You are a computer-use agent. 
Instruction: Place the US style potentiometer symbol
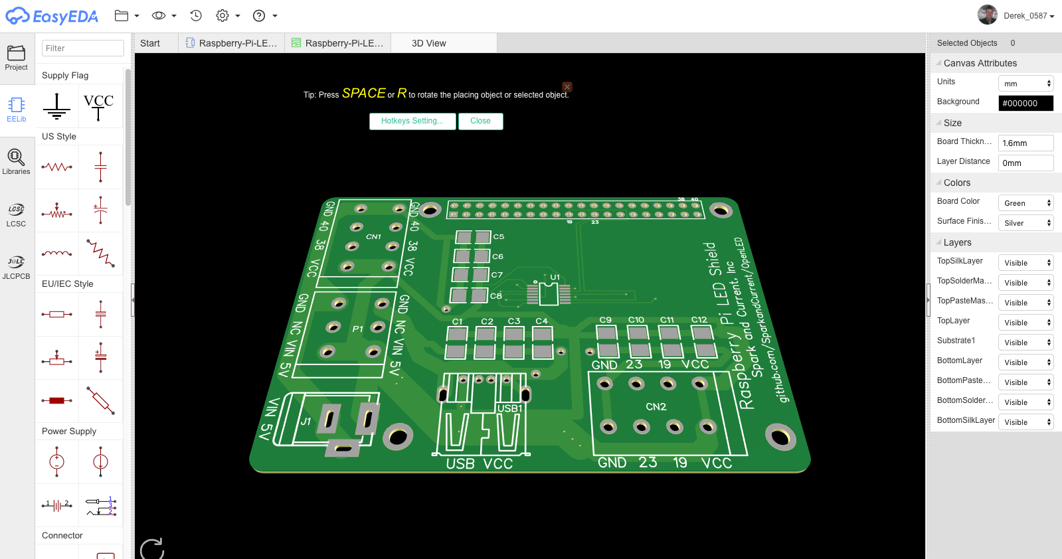(56, 210)
